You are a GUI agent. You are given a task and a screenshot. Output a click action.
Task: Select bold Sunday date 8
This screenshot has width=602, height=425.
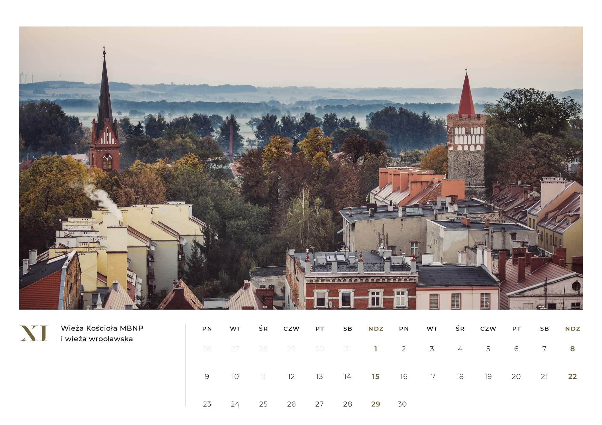point(572,349)
